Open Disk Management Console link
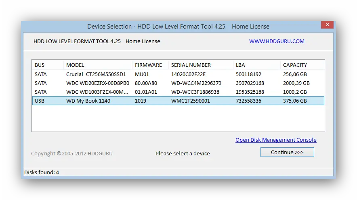Image resolution: width=357 pixels, height=200 pixels. [x=276, y=140]
